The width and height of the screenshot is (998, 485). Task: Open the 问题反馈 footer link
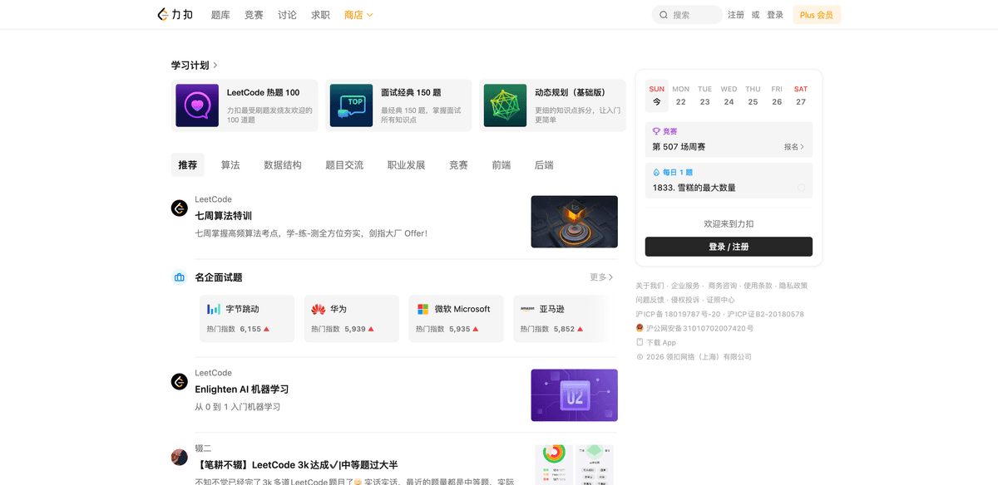coord(650,300)
